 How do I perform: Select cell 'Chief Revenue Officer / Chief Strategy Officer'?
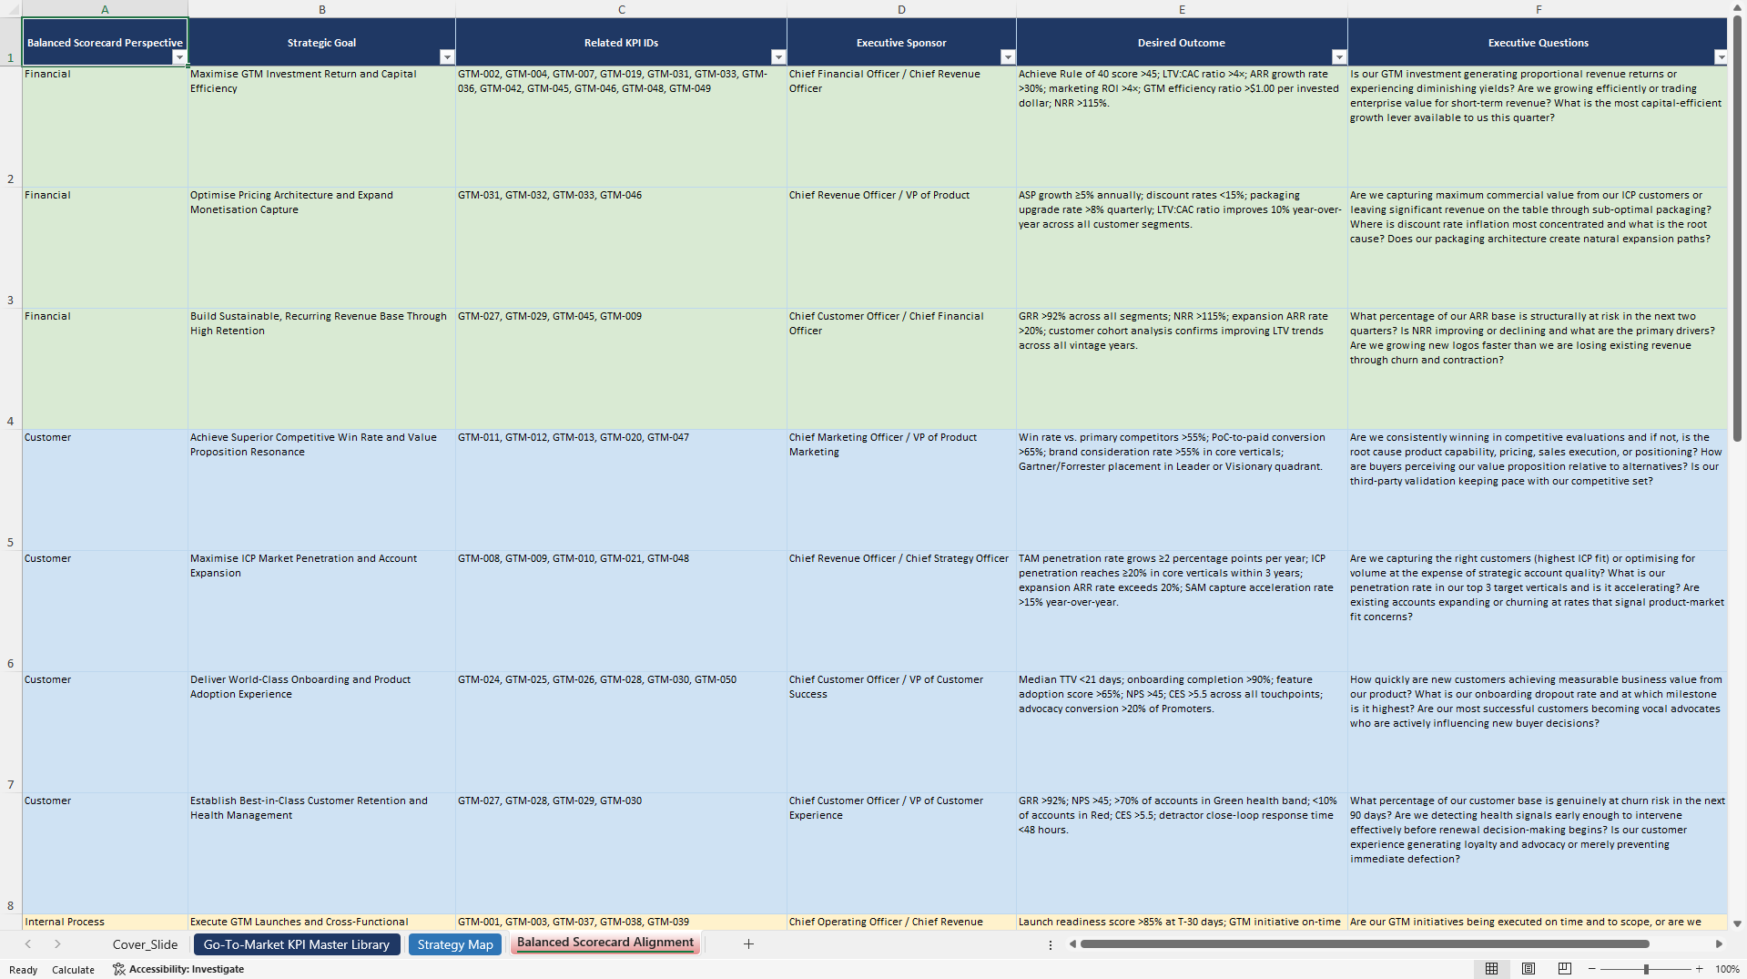click(901, 611)
